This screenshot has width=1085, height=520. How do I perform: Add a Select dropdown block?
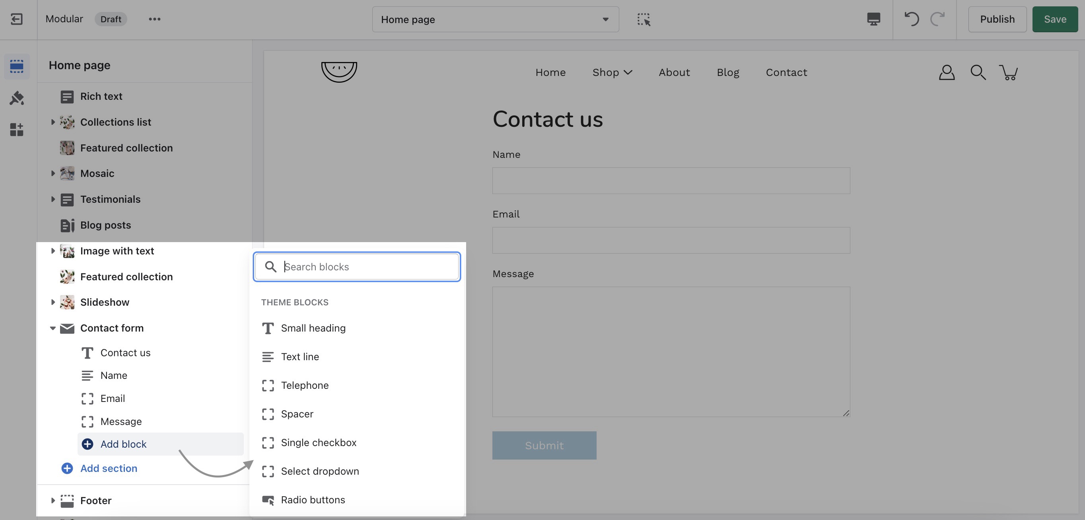(319, 471)
